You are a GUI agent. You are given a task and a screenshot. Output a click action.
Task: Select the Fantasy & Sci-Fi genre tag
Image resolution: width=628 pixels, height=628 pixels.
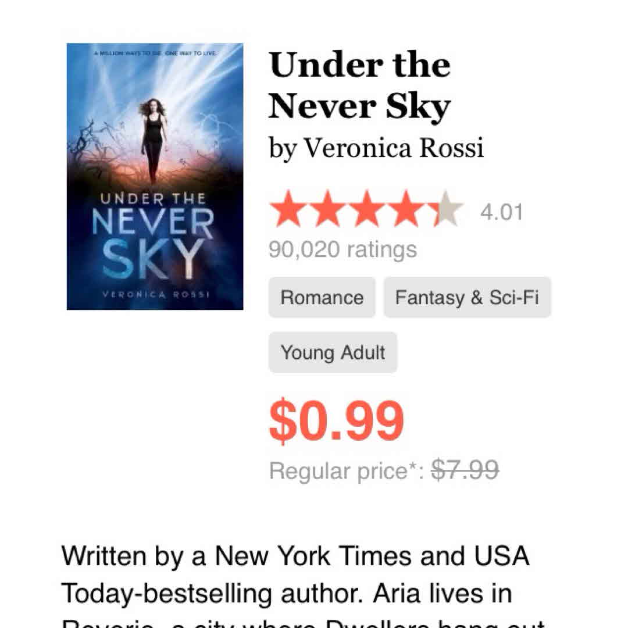point(467,298)
